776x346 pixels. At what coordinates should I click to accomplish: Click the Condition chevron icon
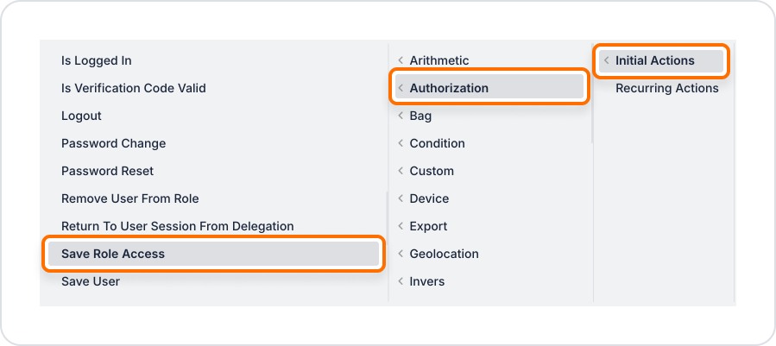(x=401, y=143)
